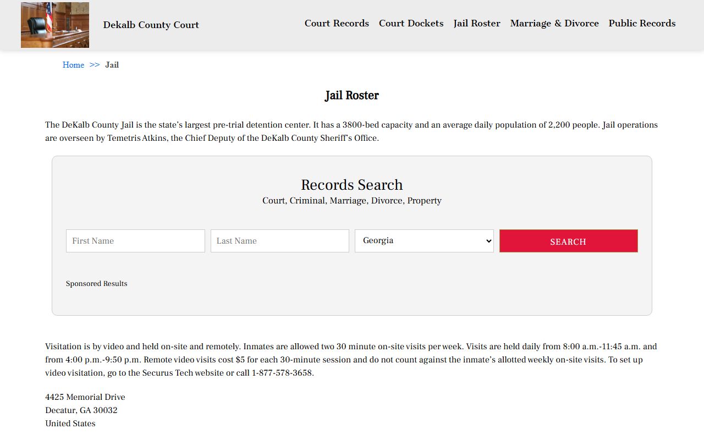Open Marriage & Divorce section

click(554, 23)
